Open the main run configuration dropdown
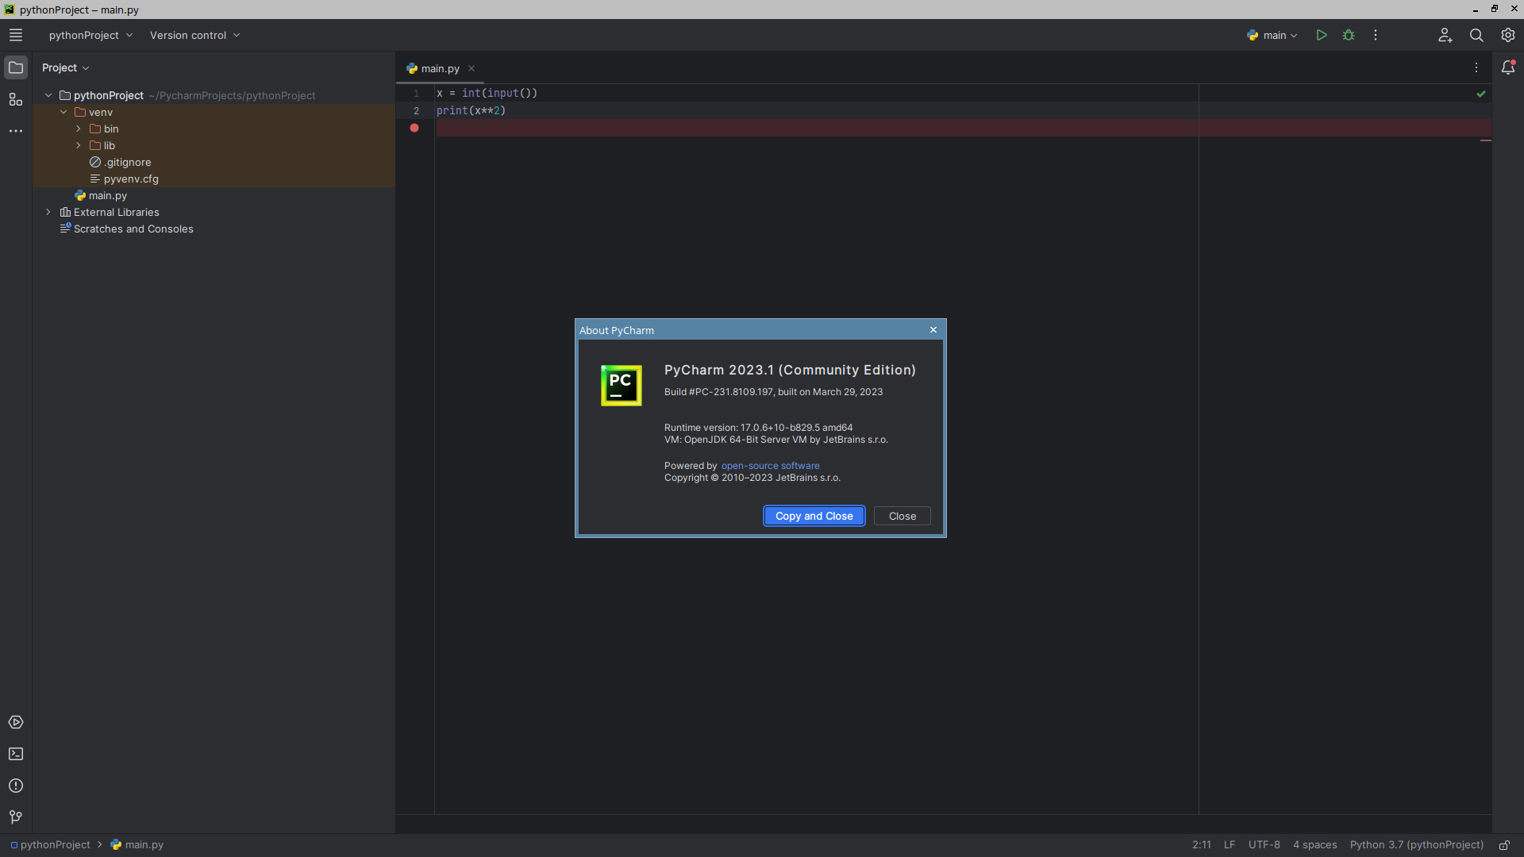This screenshot has width=1524, height=857. tap(1272, 35)
